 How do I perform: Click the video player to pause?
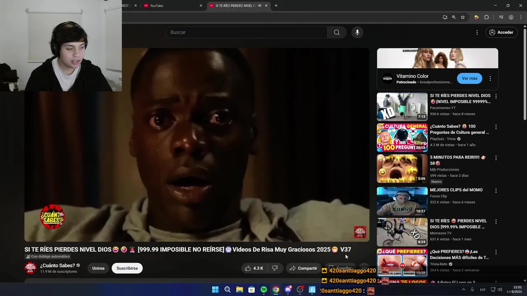click(x=197, y=145)
